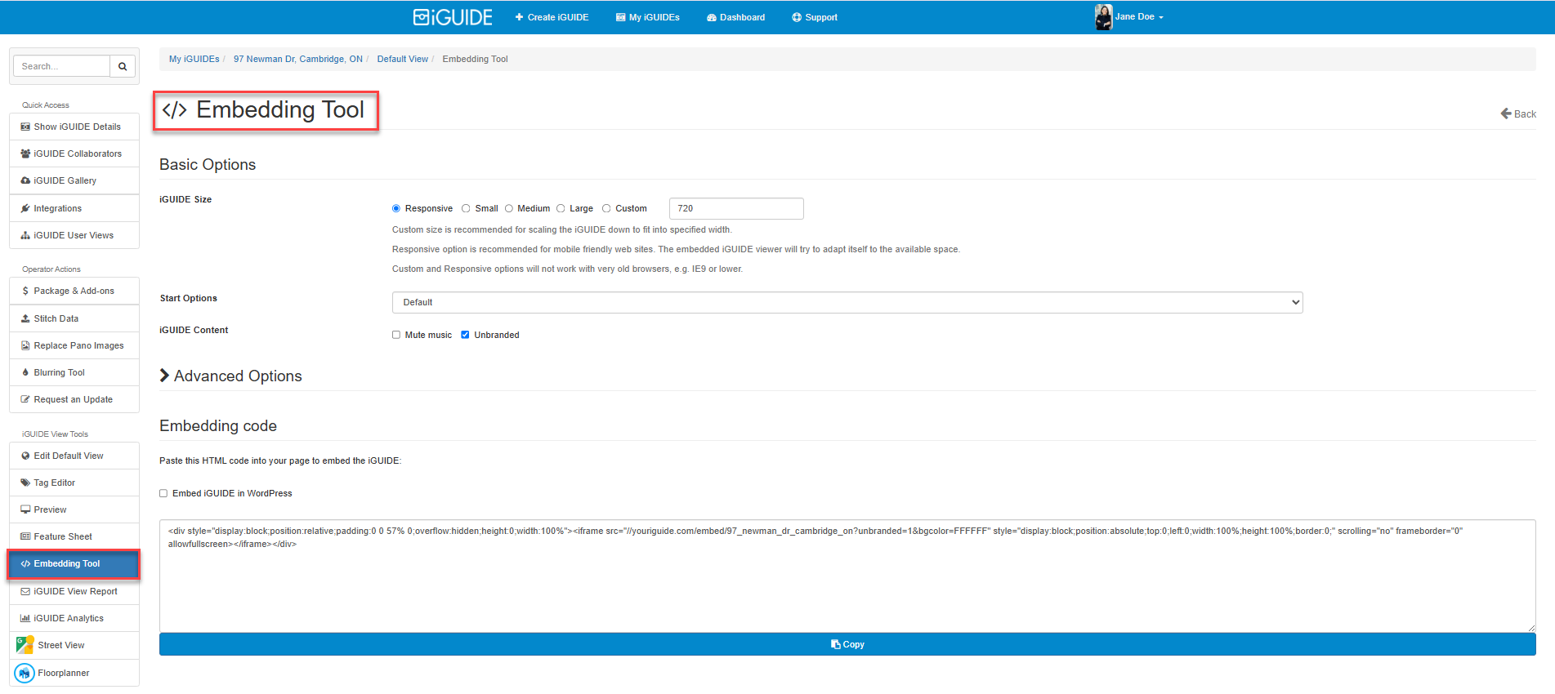Click the Blurring Tool droplet icon
This screenshot has width=1555, height=694.
[25, 372]
